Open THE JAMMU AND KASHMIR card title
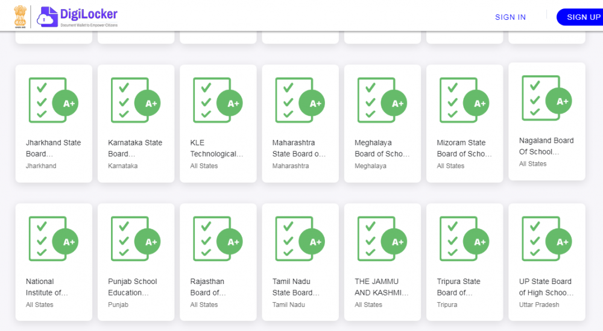Image resolution: width=603 pixels, height=331 pixels. pyautogui.click(x=381, y=287)
